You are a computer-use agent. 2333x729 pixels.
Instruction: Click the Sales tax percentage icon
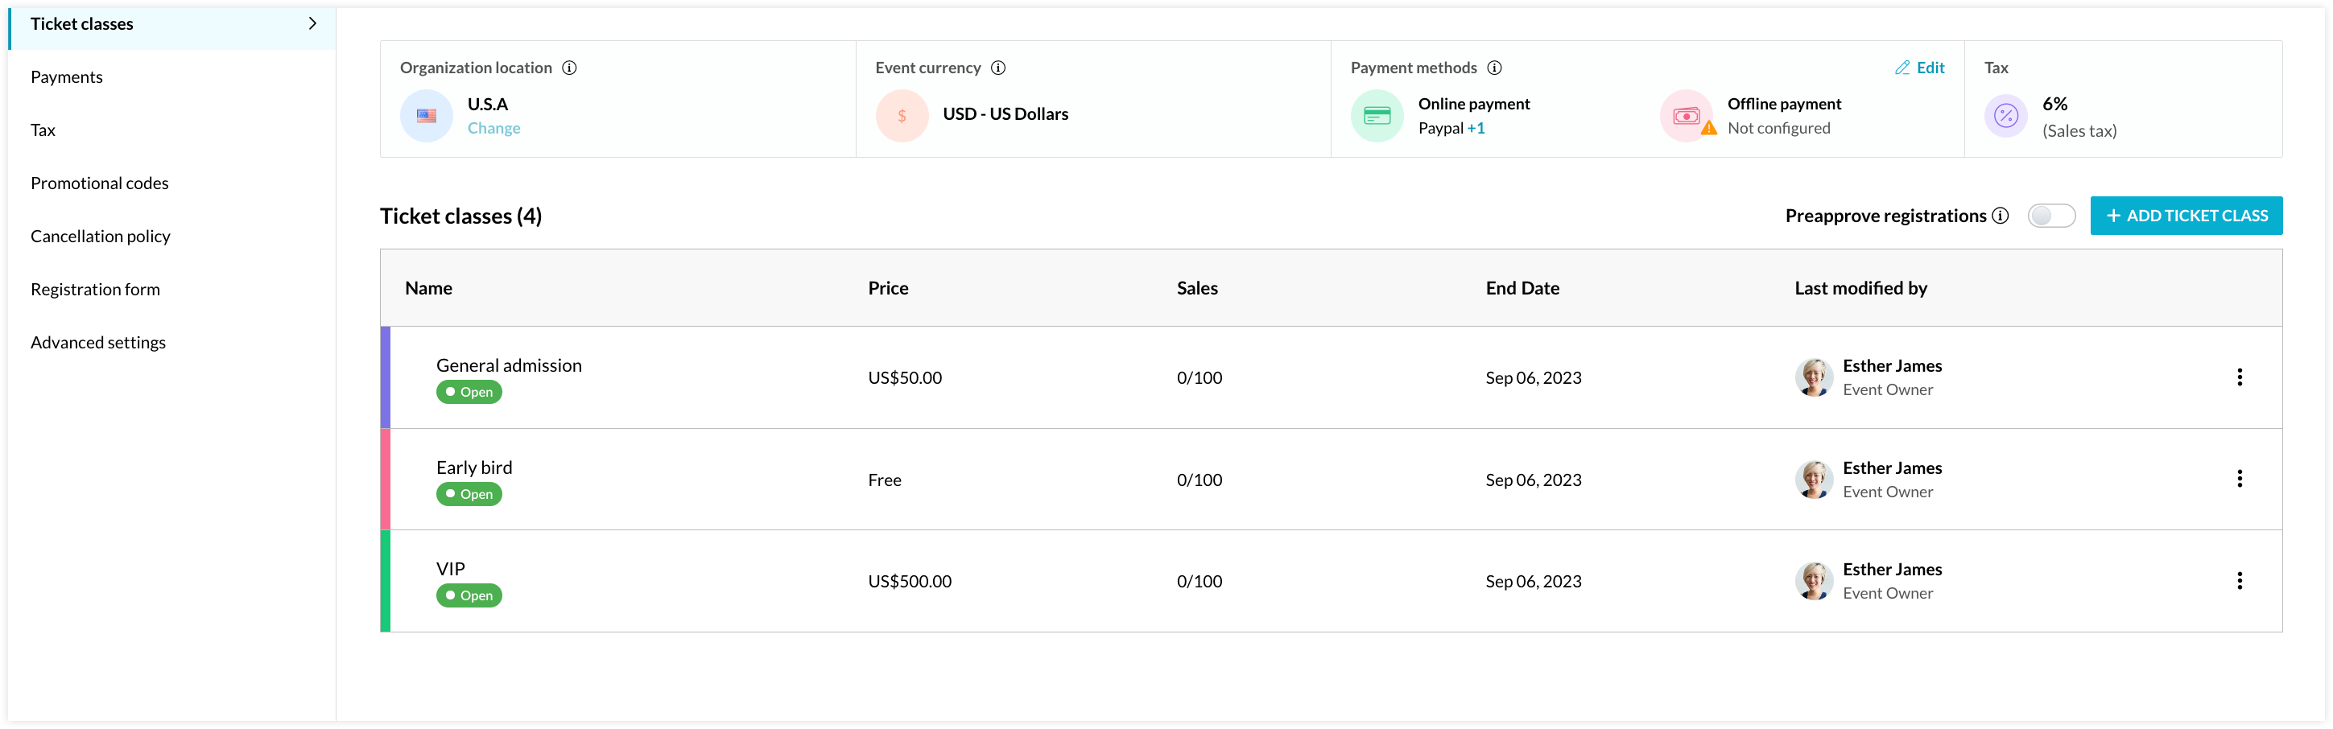click(x=2005, y=115)
